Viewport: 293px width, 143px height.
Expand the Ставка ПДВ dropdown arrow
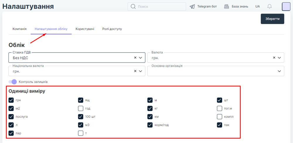point(141,58)
